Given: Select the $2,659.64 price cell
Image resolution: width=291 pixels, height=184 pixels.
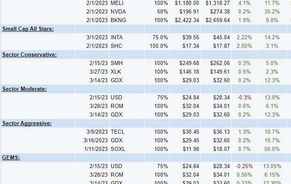Looking at the screenshot, I should (218, 20).
